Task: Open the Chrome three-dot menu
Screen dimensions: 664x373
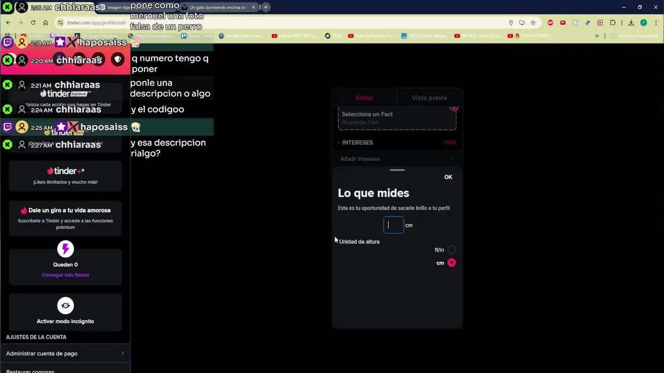Action: [x=656, y=23]
